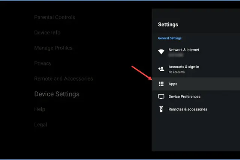This screenshot has height=160, width=240.
Task: Choose Manage Profiles option
Action: [53, 48]
